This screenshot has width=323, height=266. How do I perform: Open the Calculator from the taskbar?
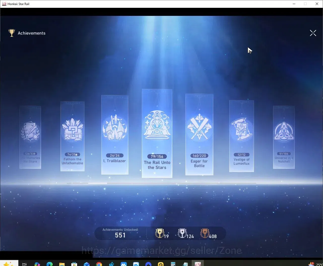173,264
